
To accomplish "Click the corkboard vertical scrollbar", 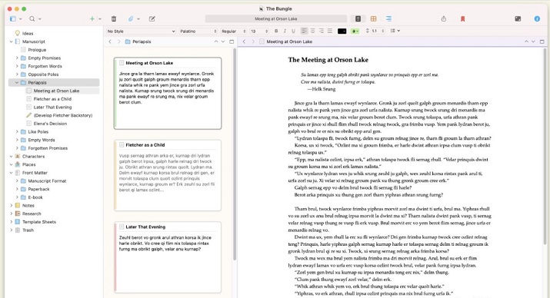I will tap(235, 154).
